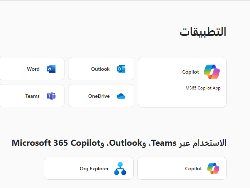
Task: Click the Outlook envelope icon
Action: [121, 69]
